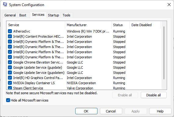Disable the NVIDIA Display Container LS checkbox
174x117 pixels.
point(10,83)
